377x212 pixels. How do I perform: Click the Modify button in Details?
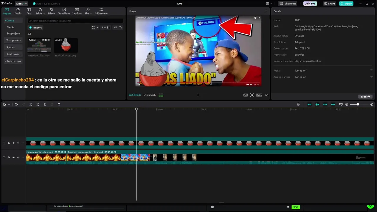[365, 97]
